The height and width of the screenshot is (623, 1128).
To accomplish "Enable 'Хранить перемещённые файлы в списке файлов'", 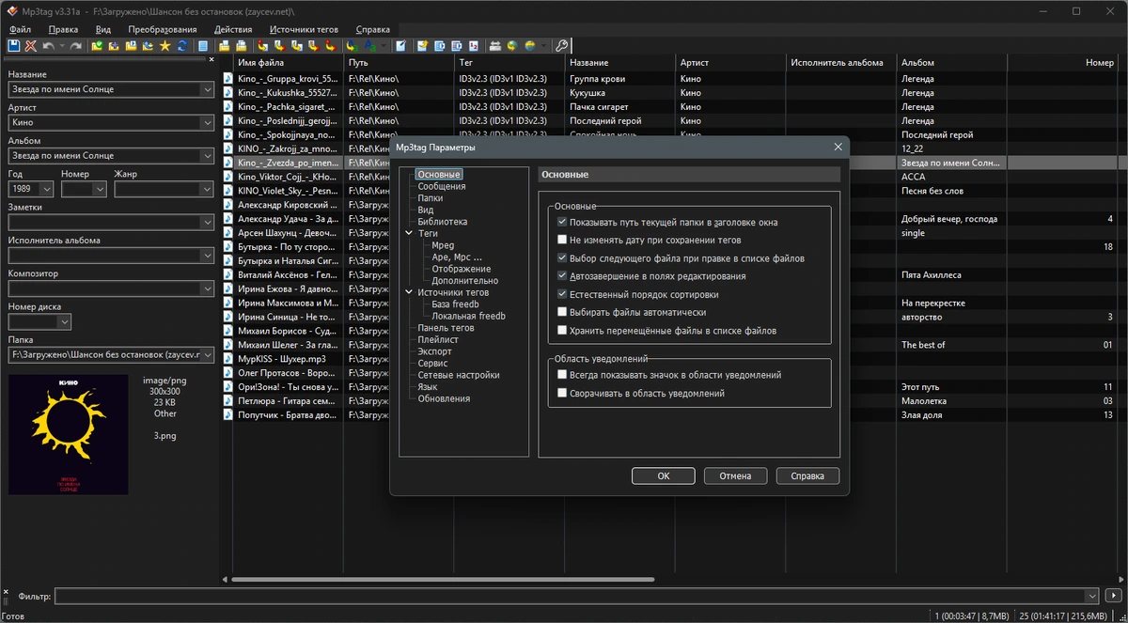I will coord(562,331).
